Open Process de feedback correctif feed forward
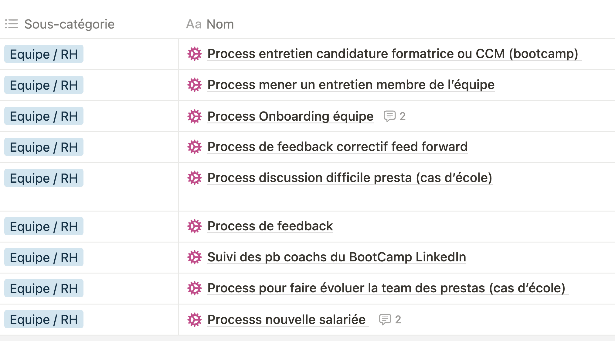615x341 pixels. click(338, 147)
